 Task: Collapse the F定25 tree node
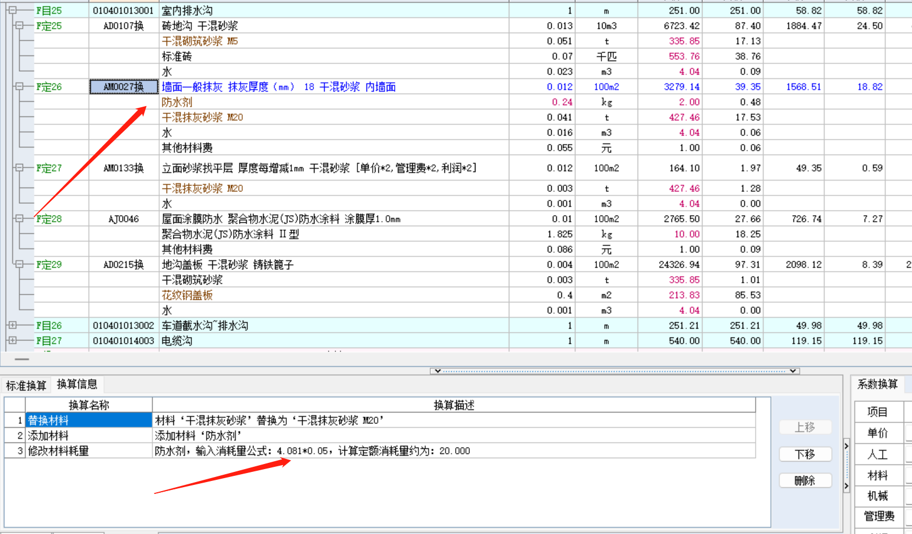19,25
